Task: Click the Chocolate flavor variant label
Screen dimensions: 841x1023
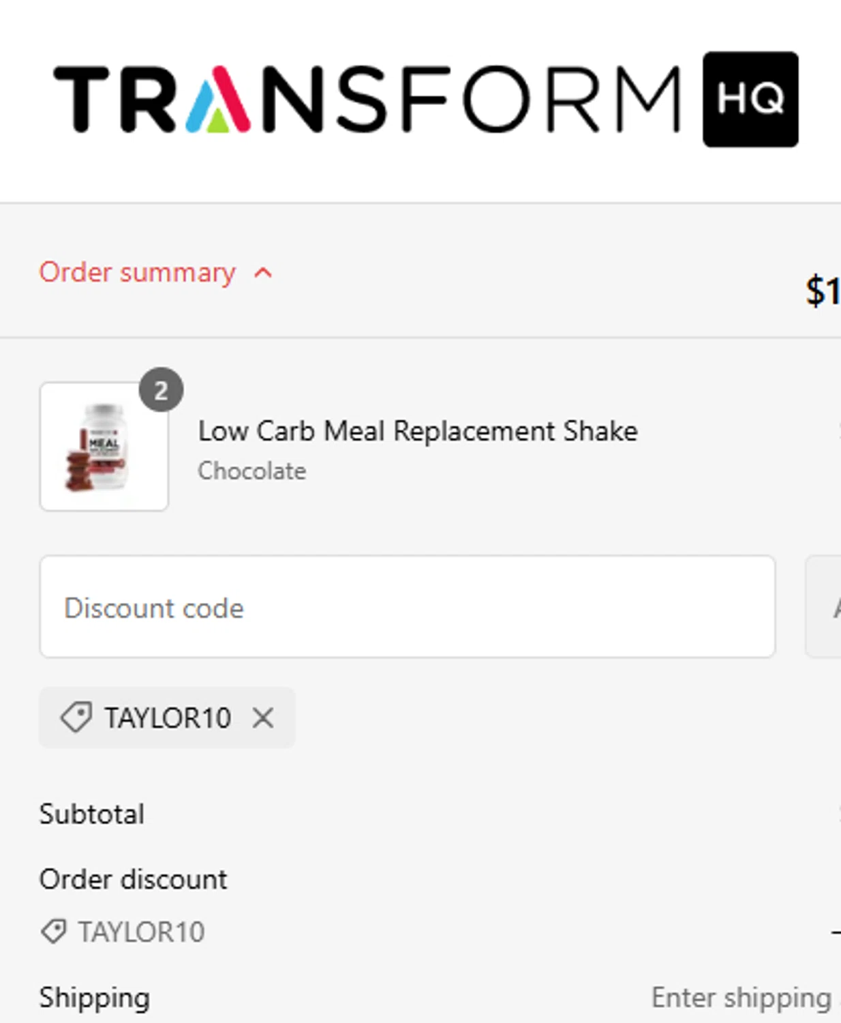Action: [251, 471]
